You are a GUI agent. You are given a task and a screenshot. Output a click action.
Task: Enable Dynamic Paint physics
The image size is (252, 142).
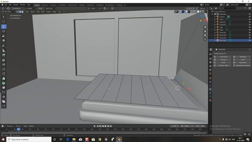coord(222,65)
